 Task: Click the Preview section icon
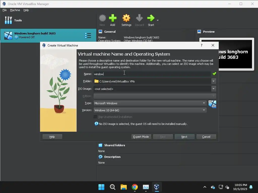tap(199, 31)
